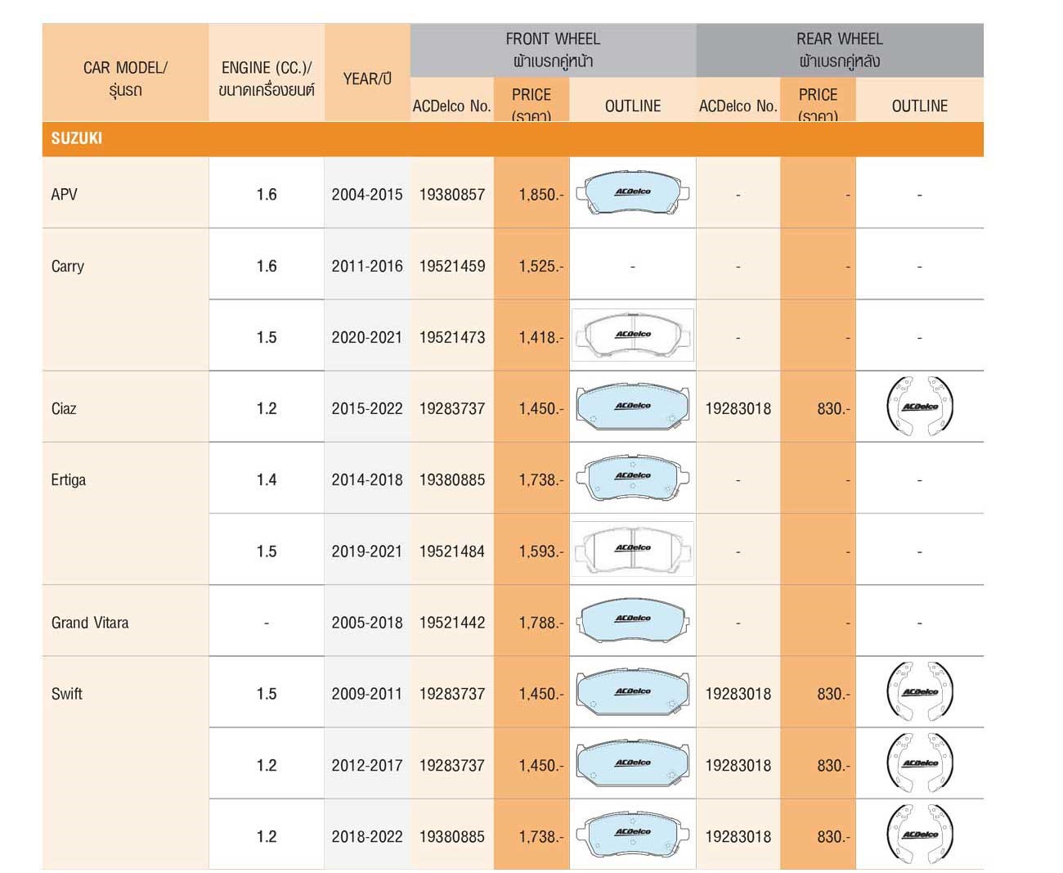Select year range 2019-2021
Image resolution: width=1063 pixels, height=873 pixels.
tap(367, 551)
